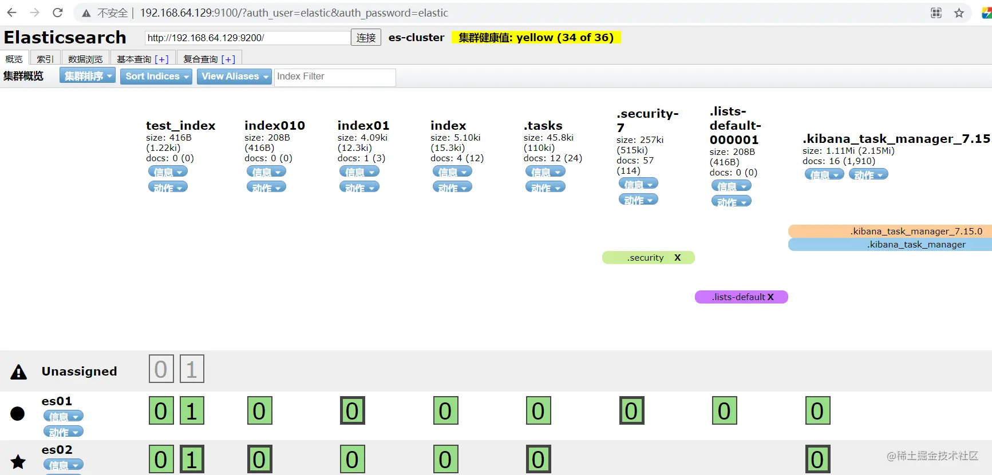Remove the .lists-default alias with its X
This screenshot has width=992, height=475.
pos(770,297)
